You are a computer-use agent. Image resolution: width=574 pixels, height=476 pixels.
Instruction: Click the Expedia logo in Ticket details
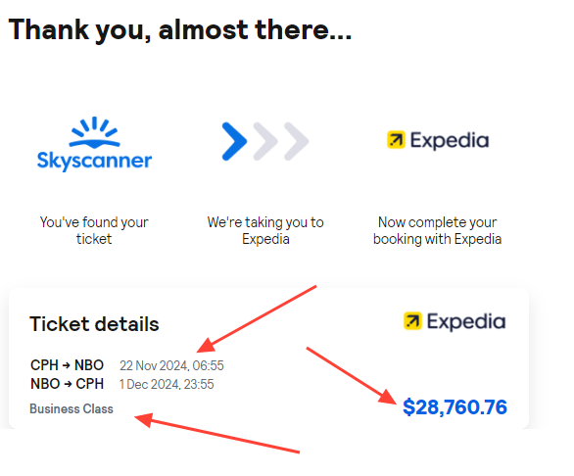[x=454, y=321]
